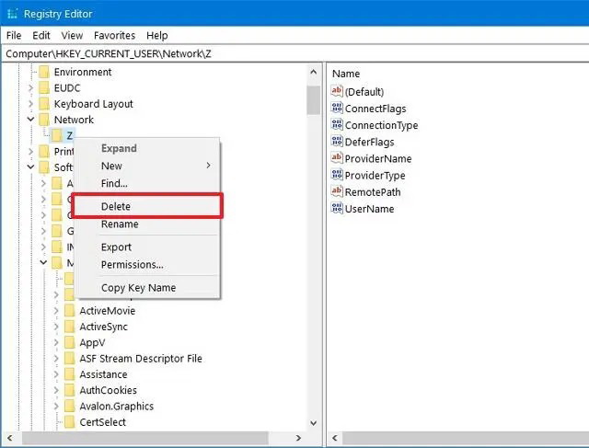
Task: Click the Z key folder icon
Action: pyautogui.click(x=57, y=135)
